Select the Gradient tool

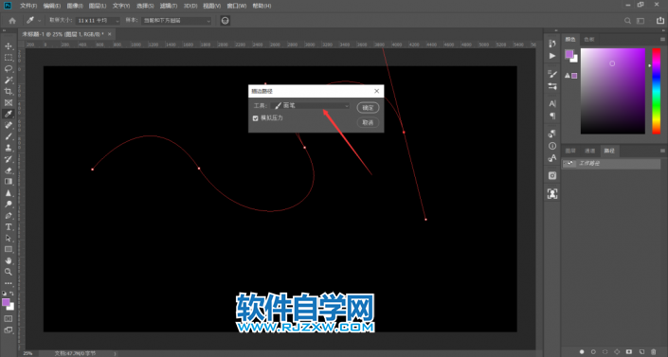(x=9, y=182)
